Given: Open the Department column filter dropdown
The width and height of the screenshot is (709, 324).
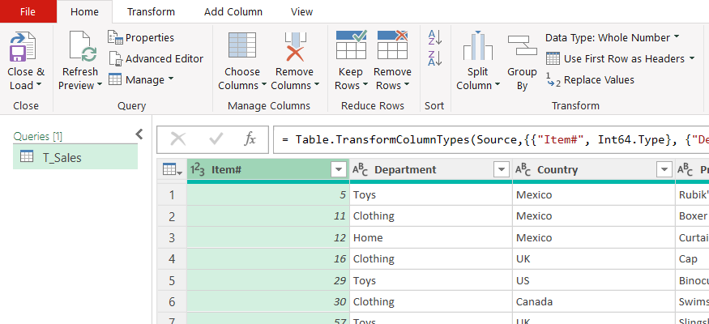Looking at the screenshot, I should 502,170.
